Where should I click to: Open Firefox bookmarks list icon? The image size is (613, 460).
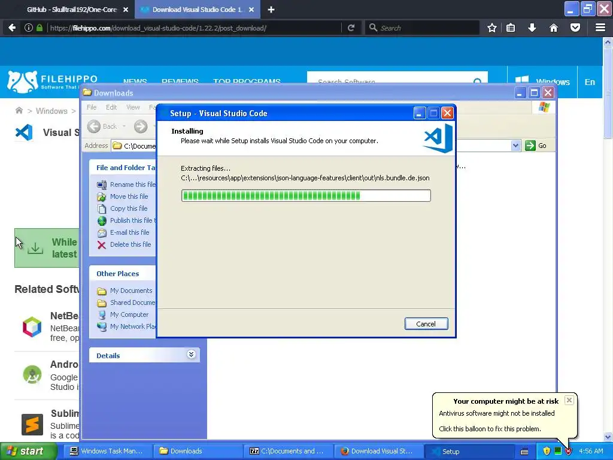click(x=511, y=28)
